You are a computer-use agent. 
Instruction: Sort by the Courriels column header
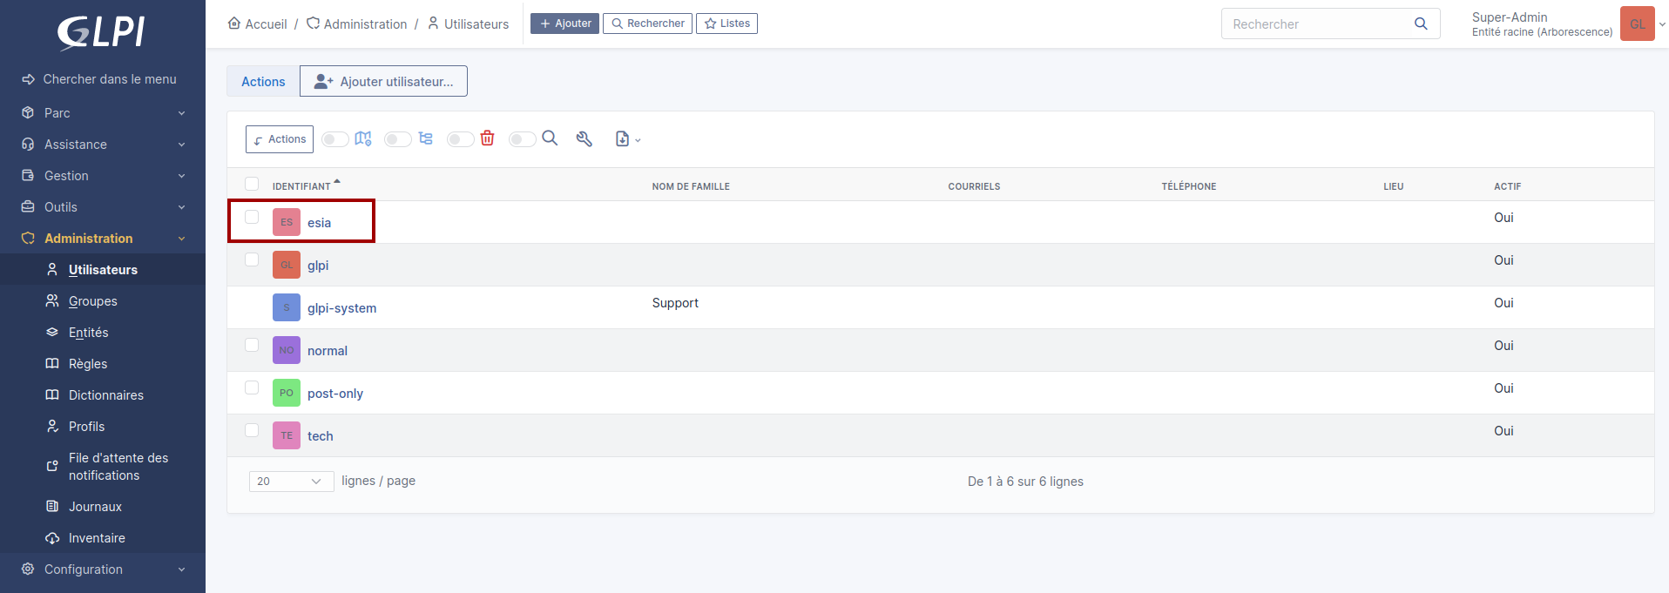pos(974,186)
